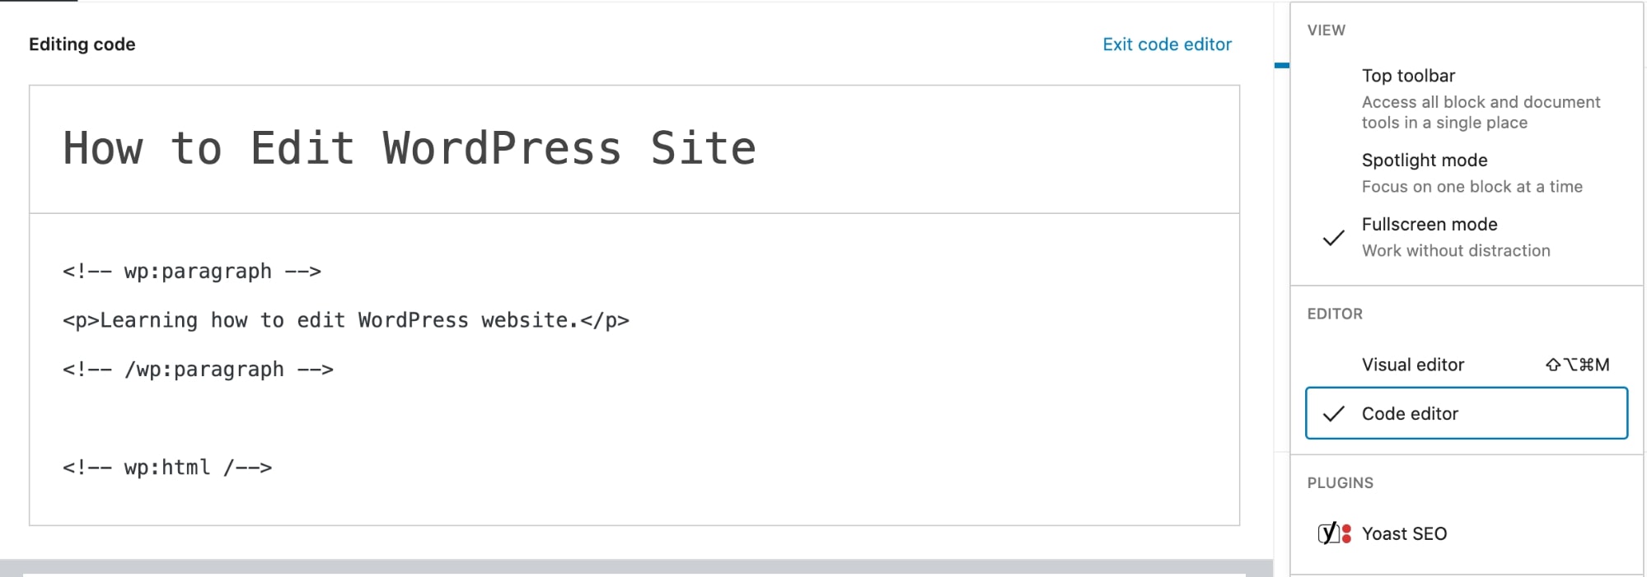Screen dimensions: 1647x577
Task: Click the closing /wp:paragraph comment line
Action: (x=198, y=369)
